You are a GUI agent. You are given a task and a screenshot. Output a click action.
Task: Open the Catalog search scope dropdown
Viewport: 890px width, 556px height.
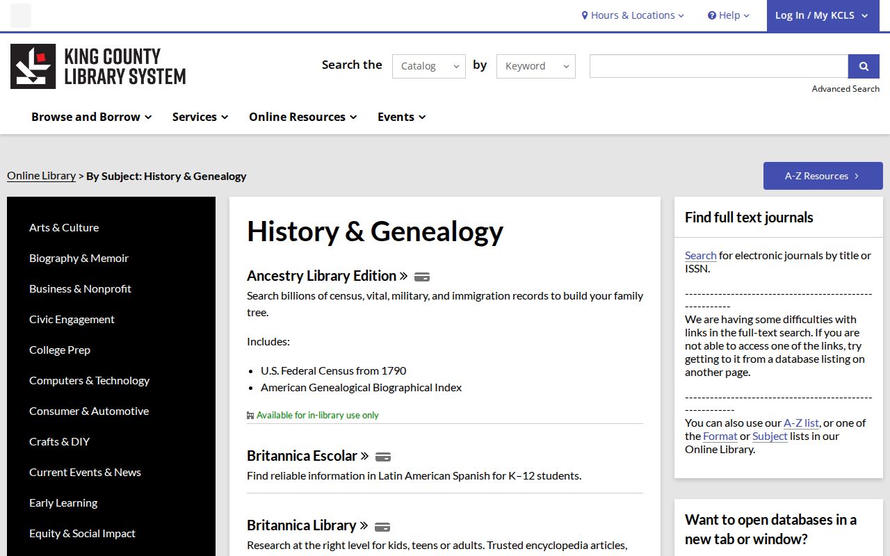(x=429, y=66)
